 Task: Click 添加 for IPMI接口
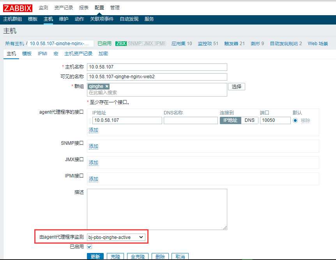(94, 179)
